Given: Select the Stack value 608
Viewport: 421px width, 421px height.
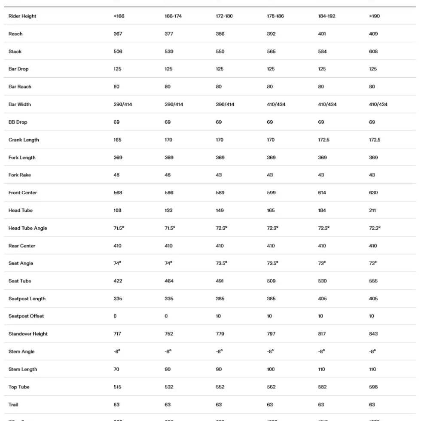Looking at the screenshot, I should pyautogui.click(x=373, y=52).
